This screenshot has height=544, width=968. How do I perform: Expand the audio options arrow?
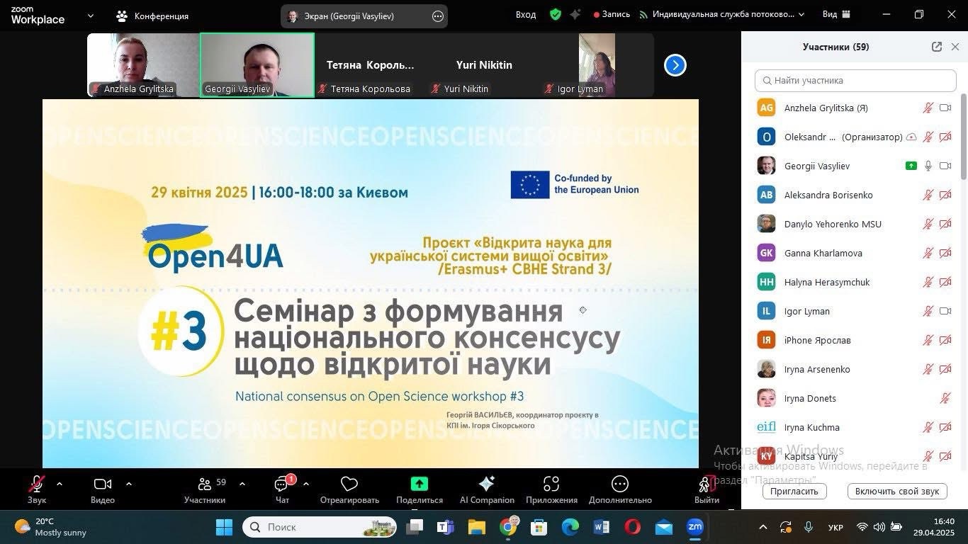pos(60,484)
